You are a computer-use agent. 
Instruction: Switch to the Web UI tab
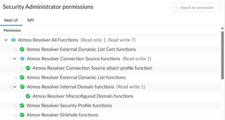11,20
